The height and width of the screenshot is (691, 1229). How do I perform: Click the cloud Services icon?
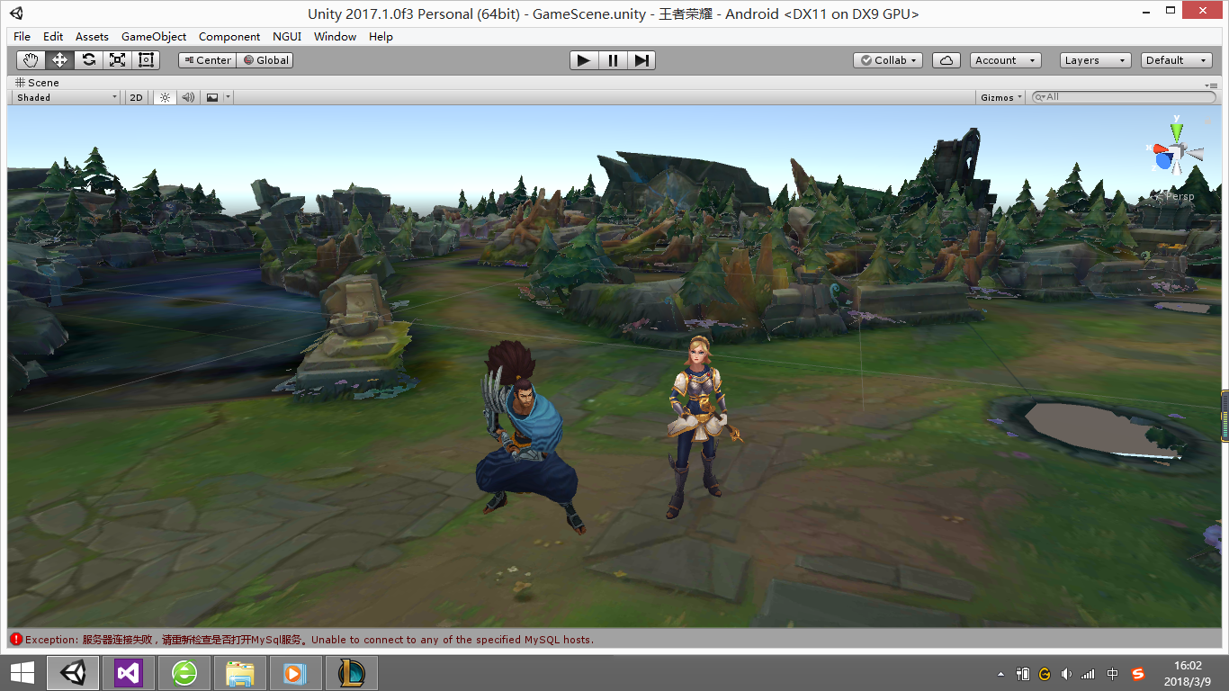click(946, 60)
